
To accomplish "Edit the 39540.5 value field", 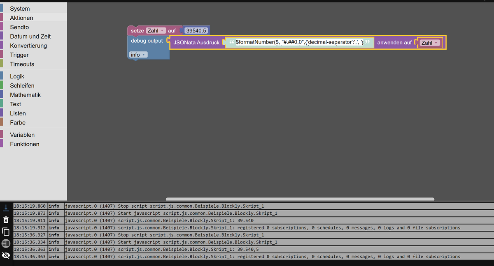I will click(x=196, y=30).
